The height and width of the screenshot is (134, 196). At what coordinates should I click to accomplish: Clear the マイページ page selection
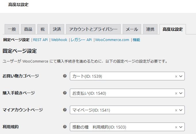tap(176, 110)
